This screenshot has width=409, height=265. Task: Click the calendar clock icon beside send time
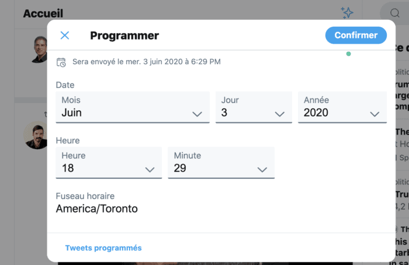(x=61, y=62)
